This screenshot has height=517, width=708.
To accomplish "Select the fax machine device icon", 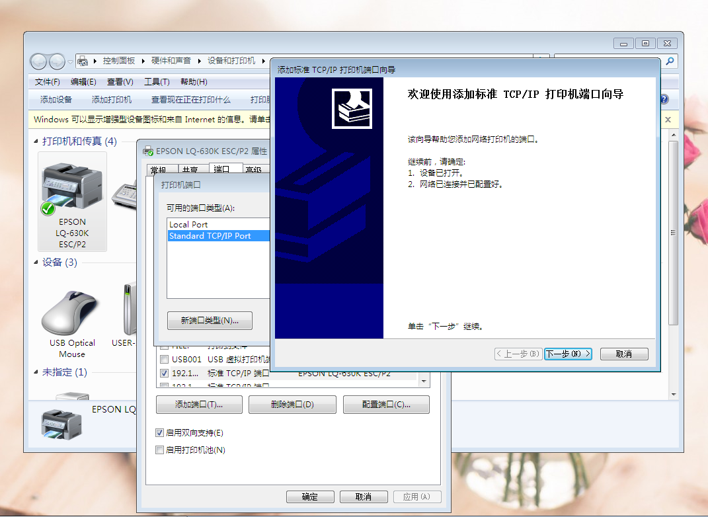I will 124,195.
